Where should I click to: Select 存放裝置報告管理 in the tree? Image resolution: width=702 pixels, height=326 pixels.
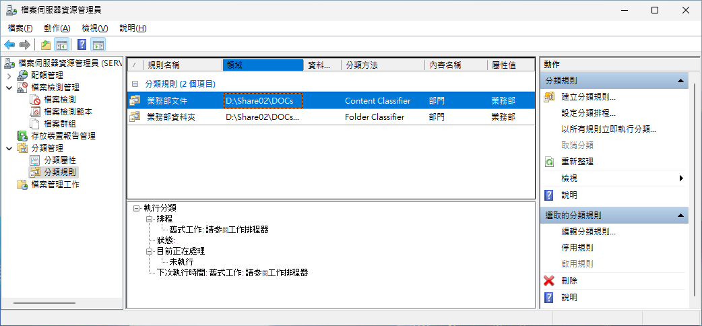pyautogui.click(x=63, y=135)
